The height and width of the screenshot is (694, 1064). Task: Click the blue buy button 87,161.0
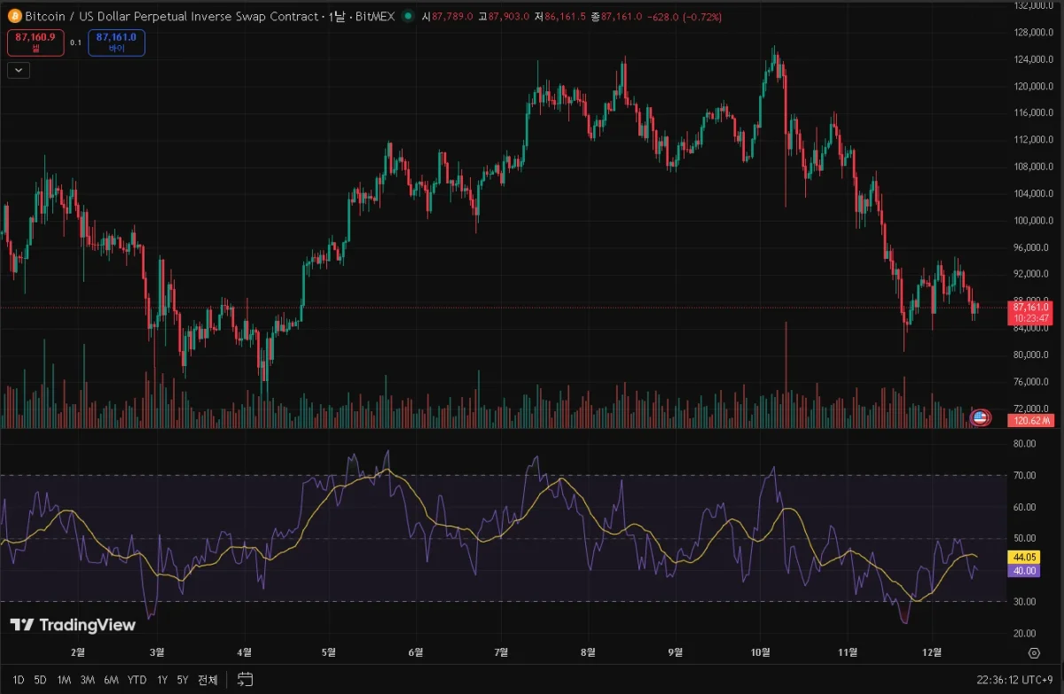[x=116, y=43]
